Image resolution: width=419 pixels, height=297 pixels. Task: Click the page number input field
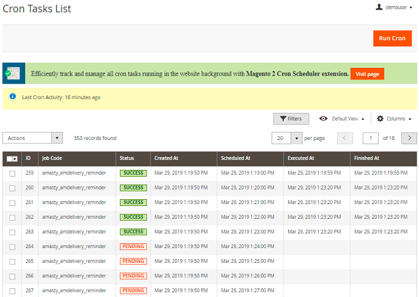[371, 138]
